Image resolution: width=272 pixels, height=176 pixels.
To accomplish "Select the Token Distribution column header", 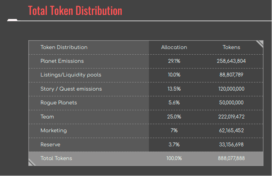I will click(64, 47).
